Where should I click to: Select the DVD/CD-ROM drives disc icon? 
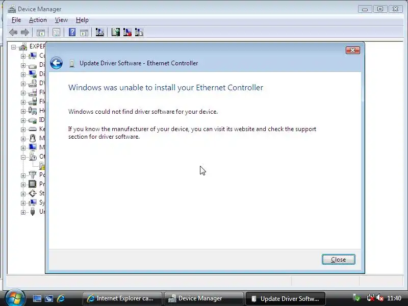(33, 83)
